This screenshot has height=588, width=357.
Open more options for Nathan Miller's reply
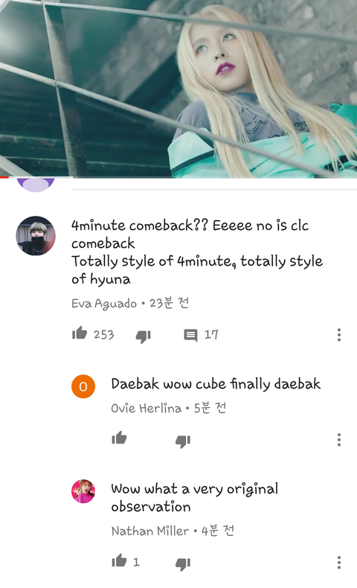(x=339, y=562)
